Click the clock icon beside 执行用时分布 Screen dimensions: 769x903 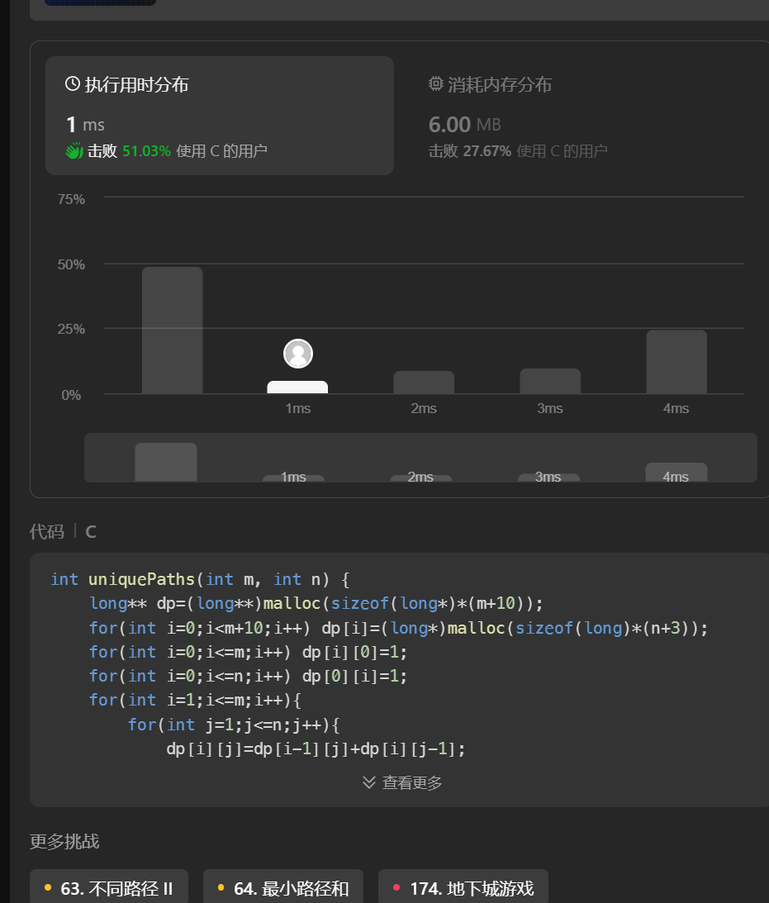coord(73,84)
